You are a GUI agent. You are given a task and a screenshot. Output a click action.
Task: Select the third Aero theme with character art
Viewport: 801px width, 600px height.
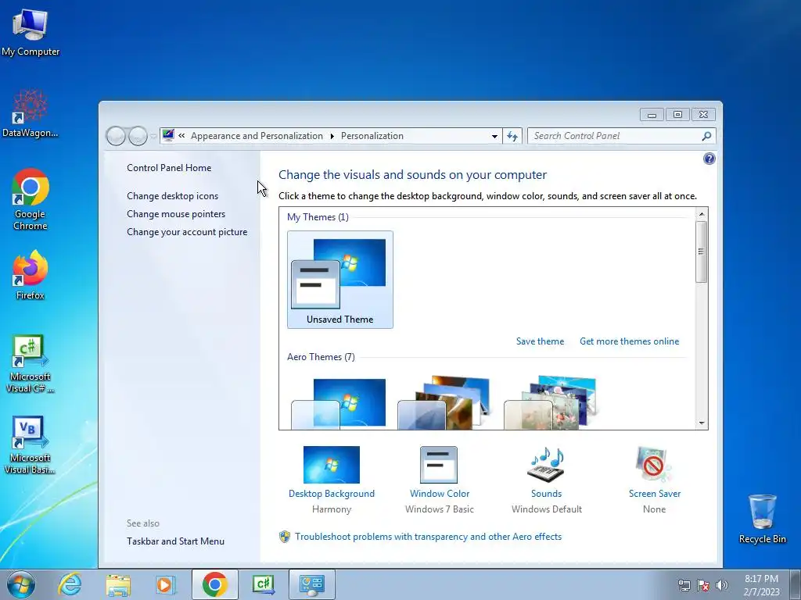pos(551,403)
